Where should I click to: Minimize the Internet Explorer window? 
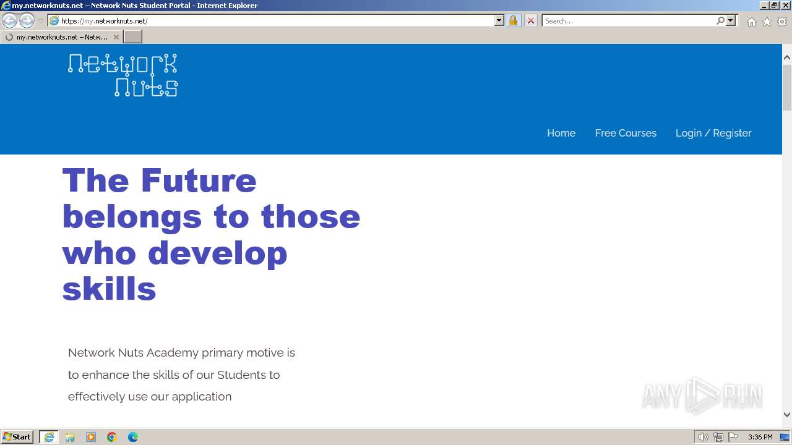pos(764,5)
